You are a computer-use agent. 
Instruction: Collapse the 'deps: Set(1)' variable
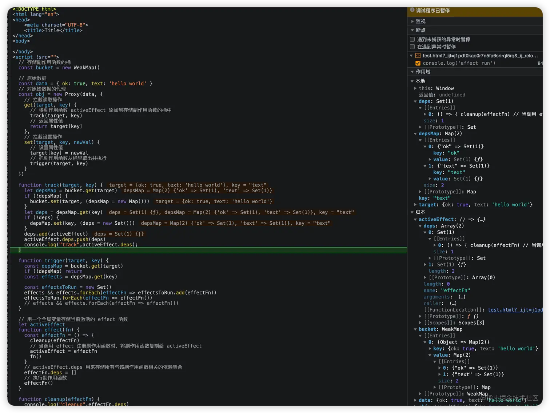click(415, 101)
